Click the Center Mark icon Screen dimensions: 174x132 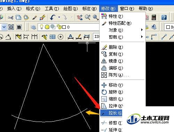tap(61, 37)
